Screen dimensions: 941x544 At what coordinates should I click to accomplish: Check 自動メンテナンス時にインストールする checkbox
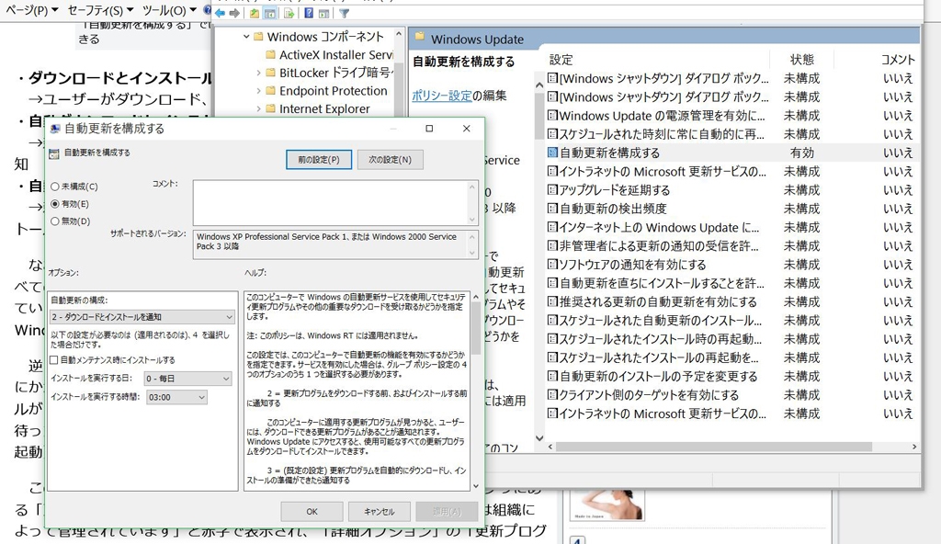[x=54, y=360]
